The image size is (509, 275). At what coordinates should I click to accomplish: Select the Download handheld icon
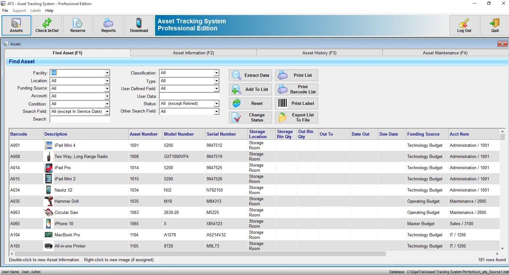139,23
